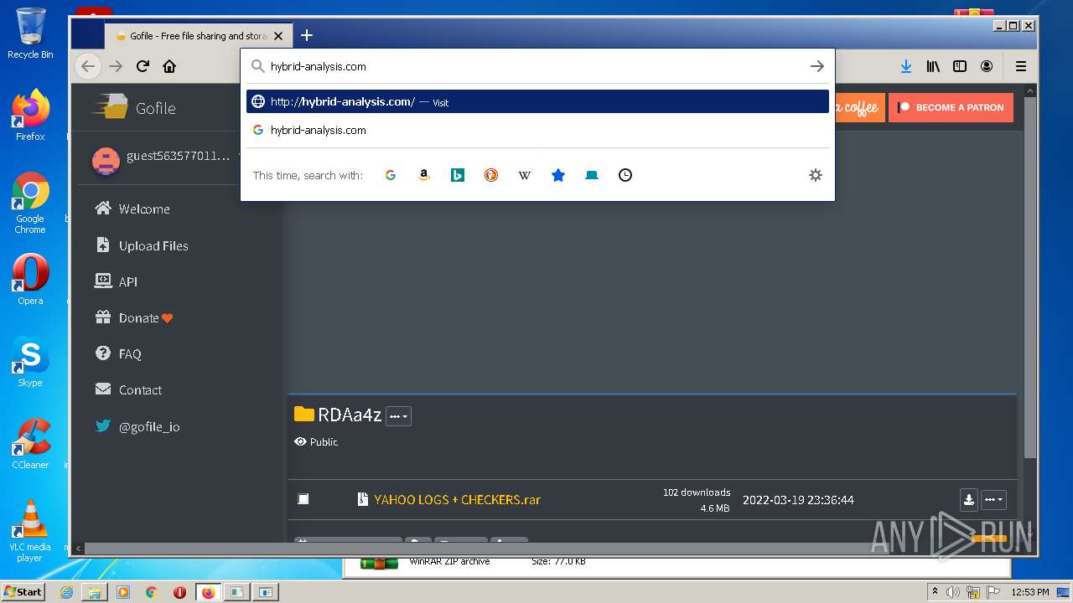Screen dimensions: 1073x603
Task: Click Become a Patron button
Action: 951,107
